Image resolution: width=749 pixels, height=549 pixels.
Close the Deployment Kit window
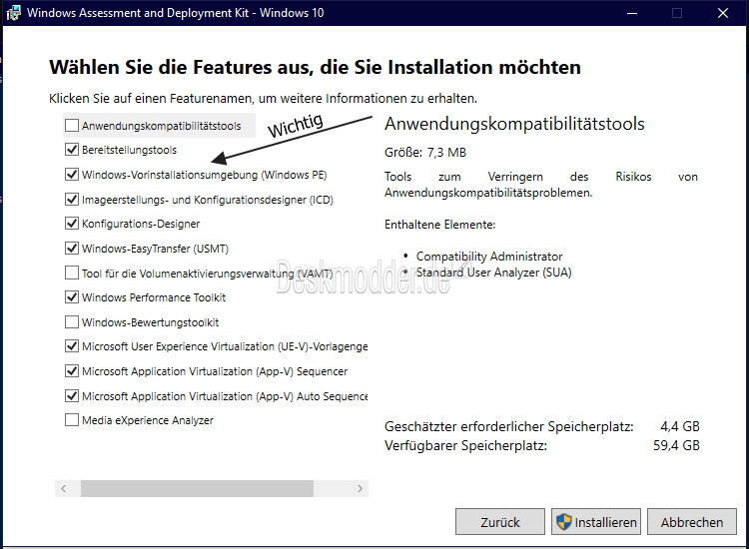723,13
